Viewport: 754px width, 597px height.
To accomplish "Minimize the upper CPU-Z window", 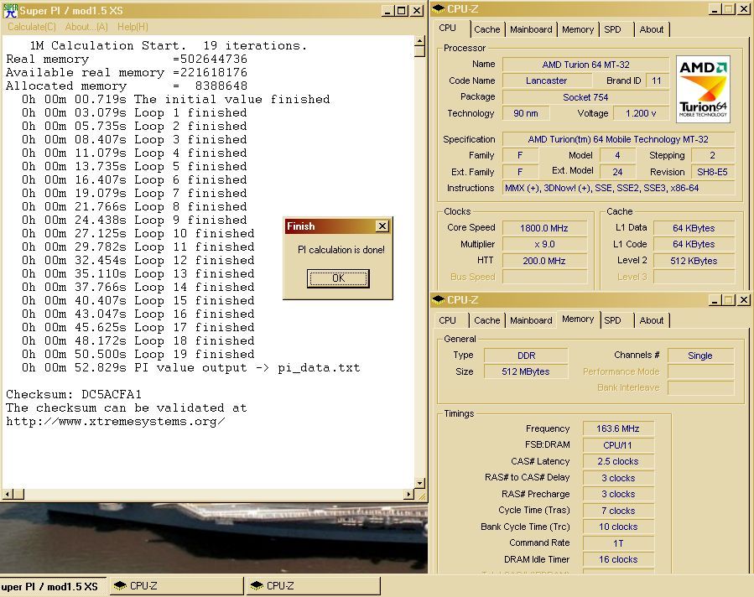I will [715, 9].
